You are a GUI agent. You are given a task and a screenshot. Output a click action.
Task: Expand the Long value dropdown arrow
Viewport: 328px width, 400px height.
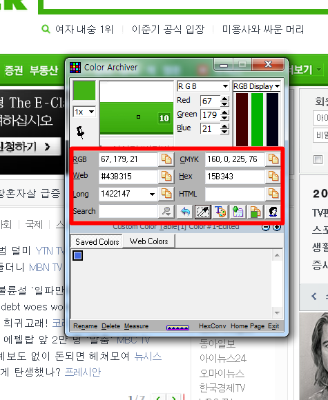click(152, 194)
